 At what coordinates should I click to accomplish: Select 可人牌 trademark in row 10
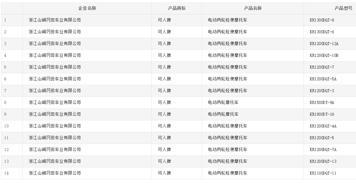(x=165, y=126)
